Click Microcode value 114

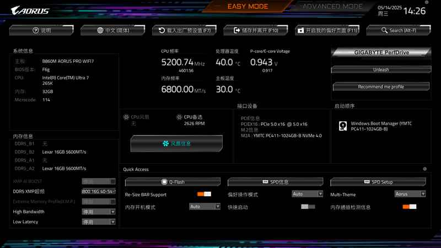click(46, 100)
